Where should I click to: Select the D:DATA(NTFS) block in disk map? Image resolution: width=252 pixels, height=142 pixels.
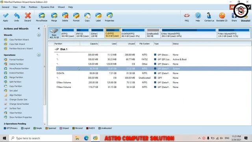tap(133, 33)
